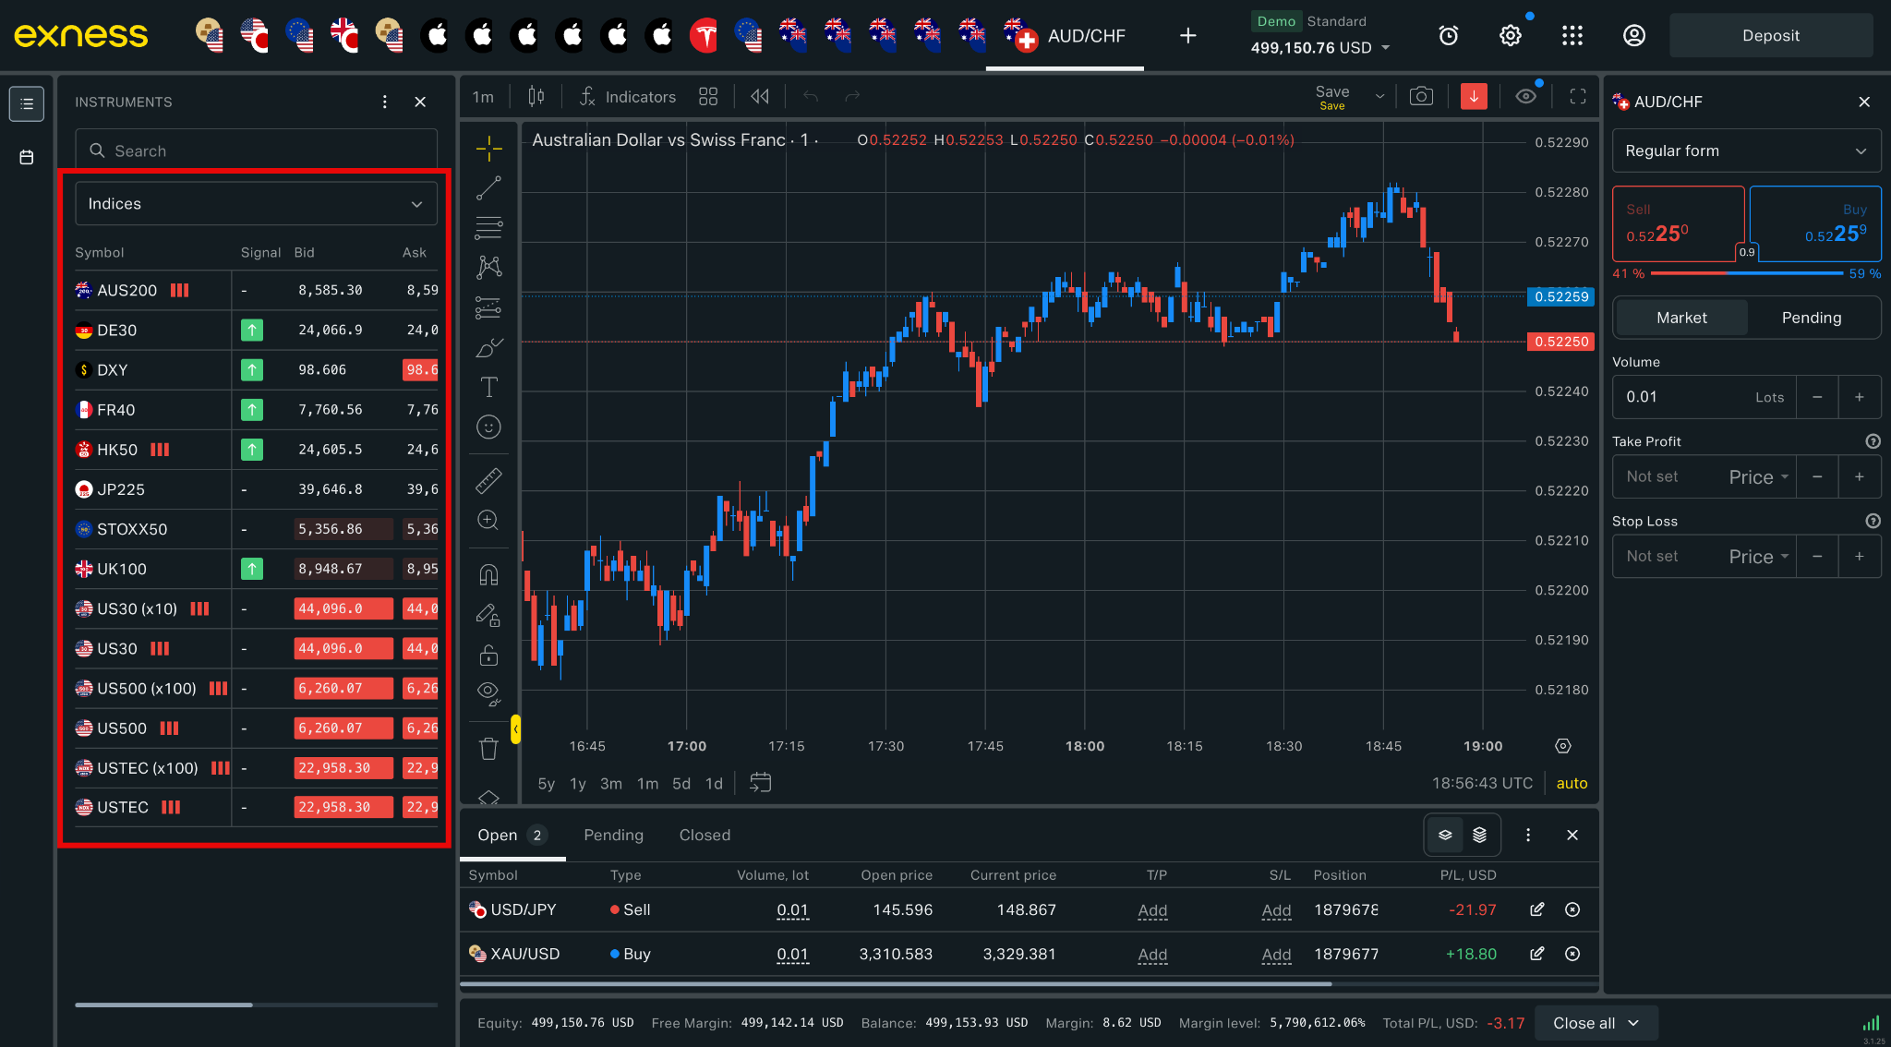Expand the Close all dropdown
Image resolution: width=1891 pixels, height=1047 pixels.
pos(1596,1023)
